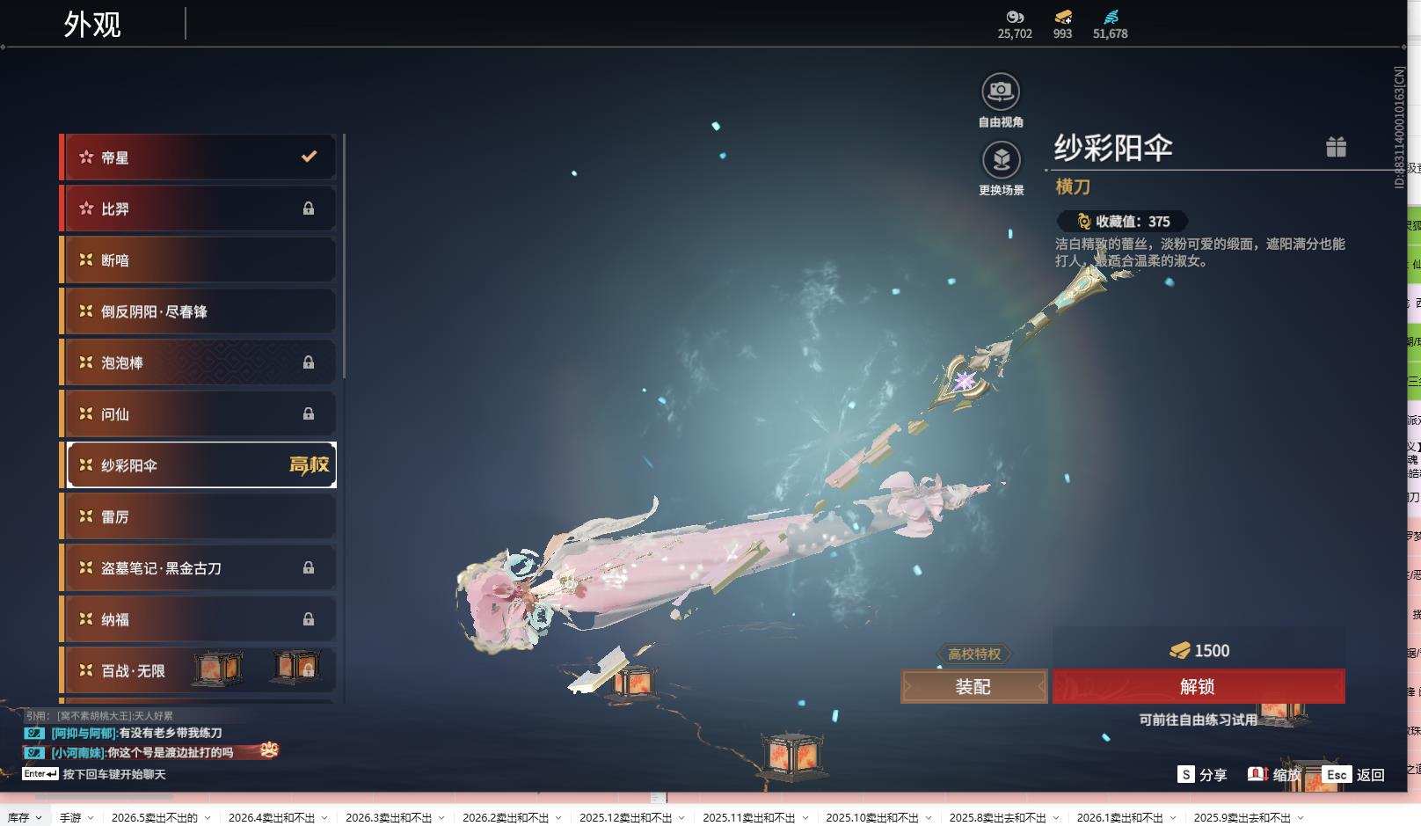Open dropdown on 2025.11卖出和不出 tab
Screen dimensions: 1421x826
pos(805,818)
